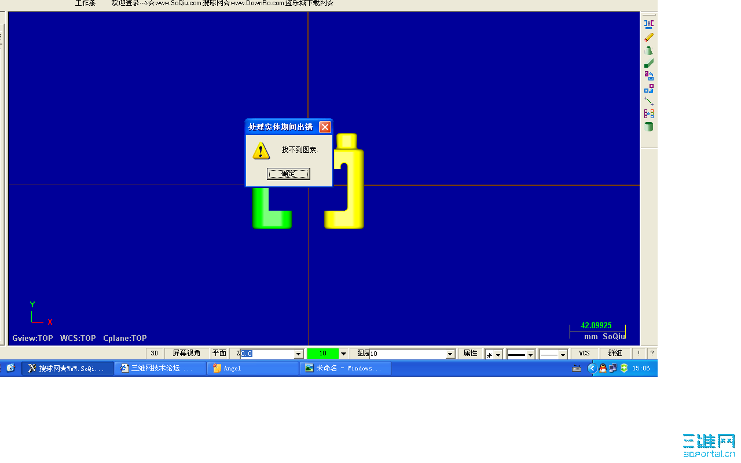Click the WCS:TOP label in viewport
The image size is (741, 463).
pyautogui.click(x=78, y=338)
